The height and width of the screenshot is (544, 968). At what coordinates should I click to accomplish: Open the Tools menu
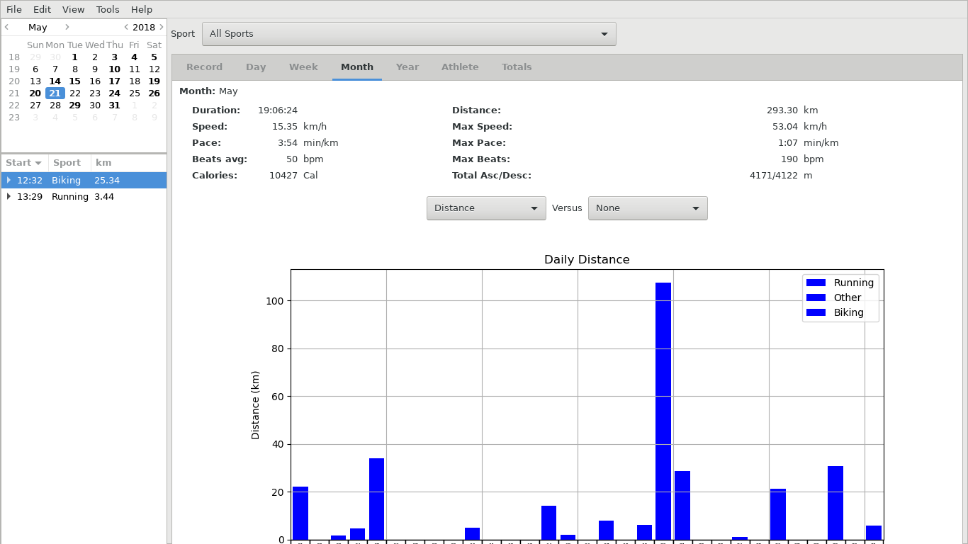[x=108, y=9]
